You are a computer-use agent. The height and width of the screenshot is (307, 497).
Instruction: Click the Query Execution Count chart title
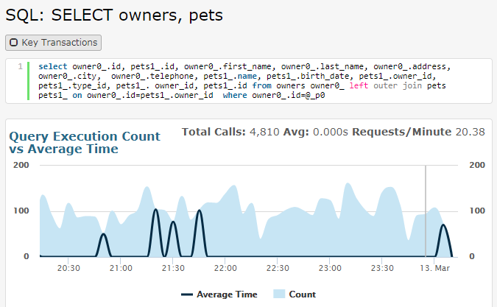(85, 142)
